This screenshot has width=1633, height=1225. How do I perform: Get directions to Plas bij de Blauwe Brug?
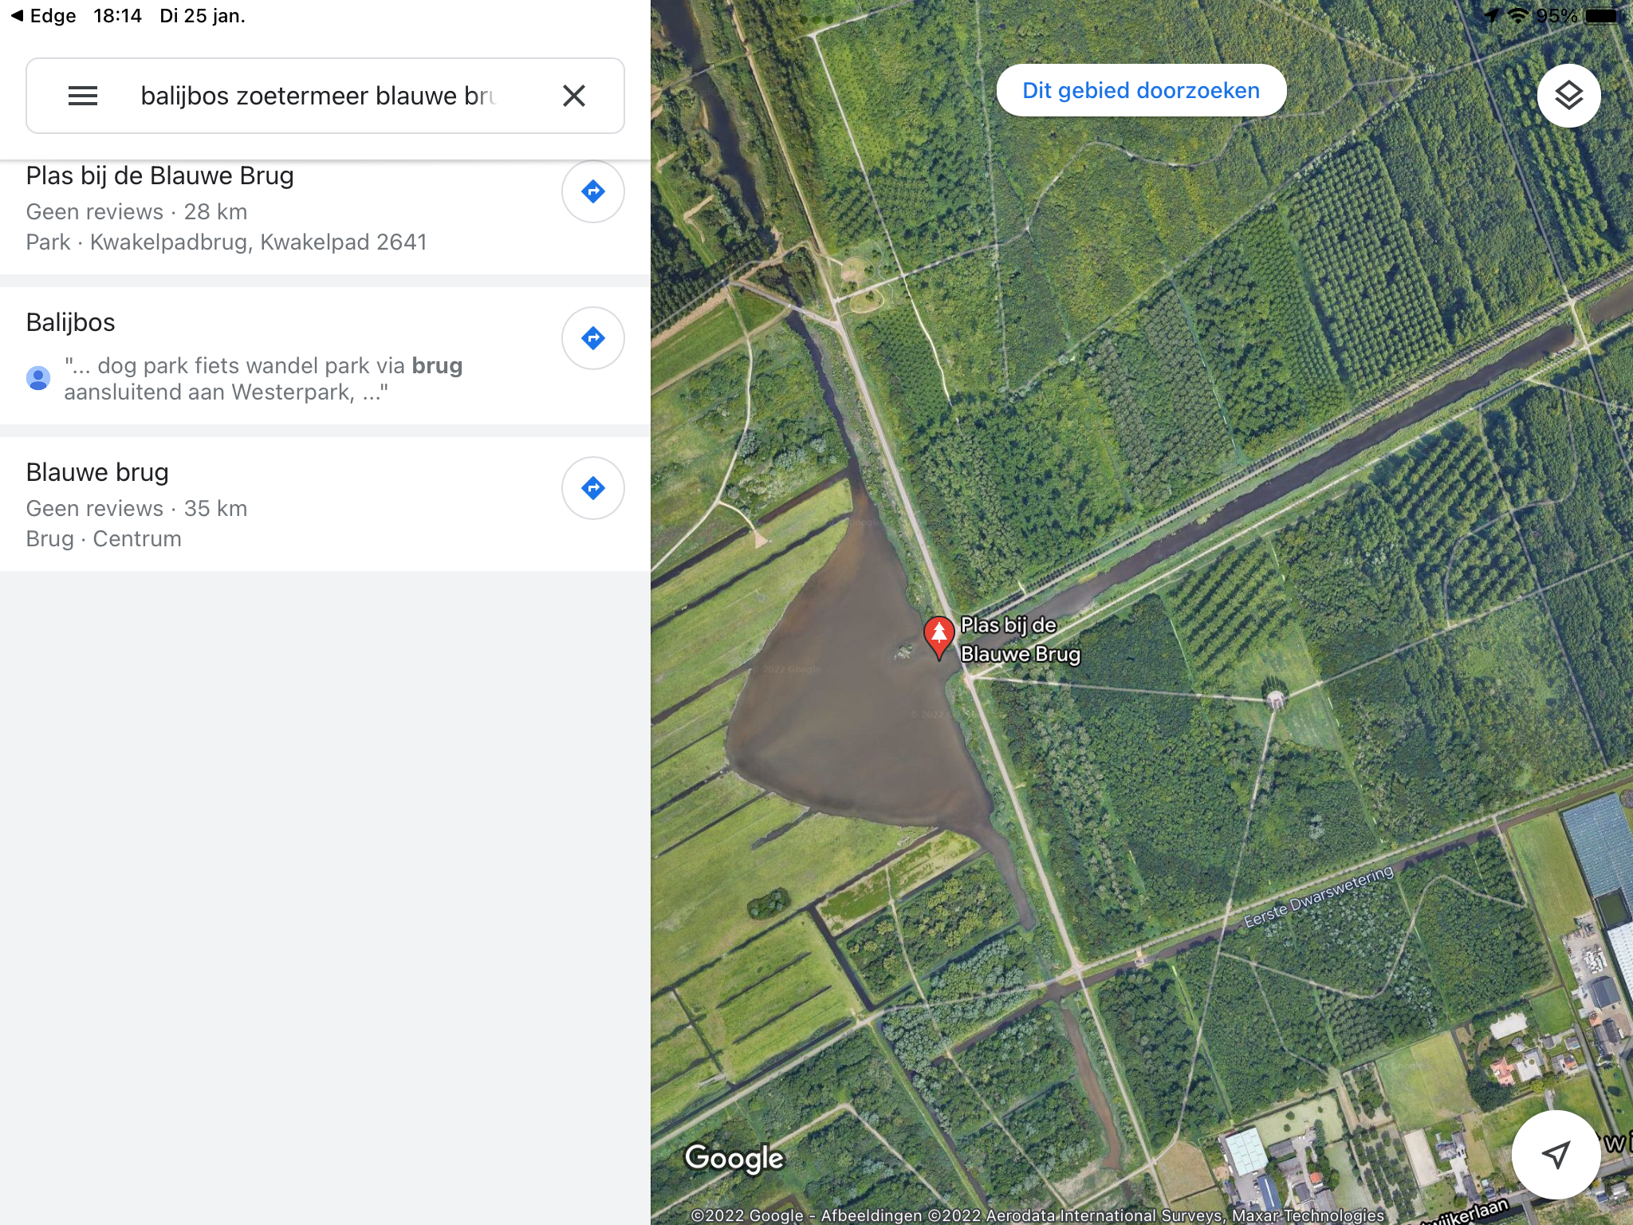pyautogui.click(x=592, y=191)
